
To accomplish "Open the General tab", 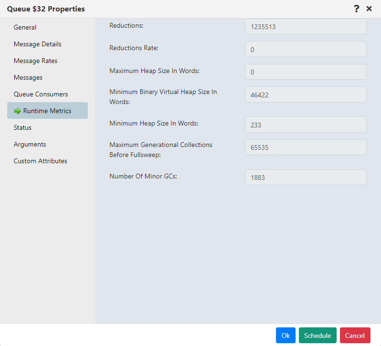I will tap(25, 27).
